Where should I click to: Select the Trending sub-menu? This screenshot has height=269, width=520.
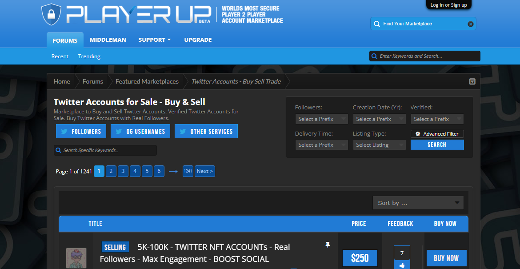(89, 56)
